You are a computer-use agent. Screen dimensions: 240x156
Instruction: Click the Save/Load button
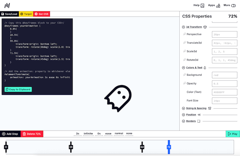point(9,14)
